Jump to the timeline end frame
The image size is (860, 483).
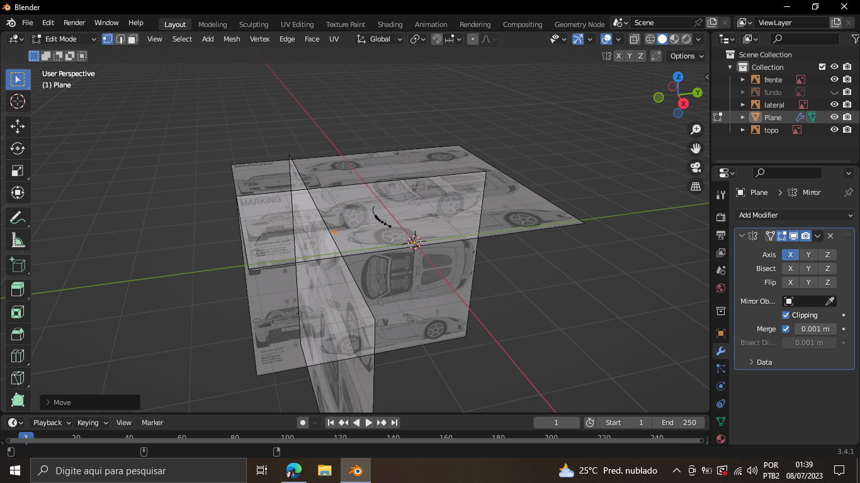point(394,423)
